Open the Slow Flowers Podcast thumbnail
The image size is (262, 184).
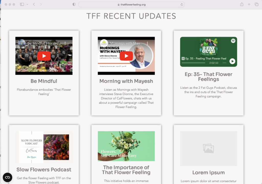[44, 147]
